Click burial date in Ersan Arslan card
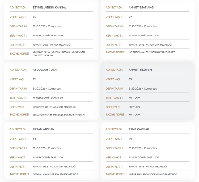 (x=47, y=148)
